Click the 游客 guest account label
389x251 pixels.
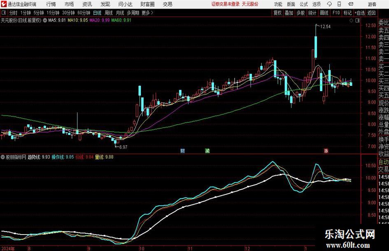(x=372, y=4)
